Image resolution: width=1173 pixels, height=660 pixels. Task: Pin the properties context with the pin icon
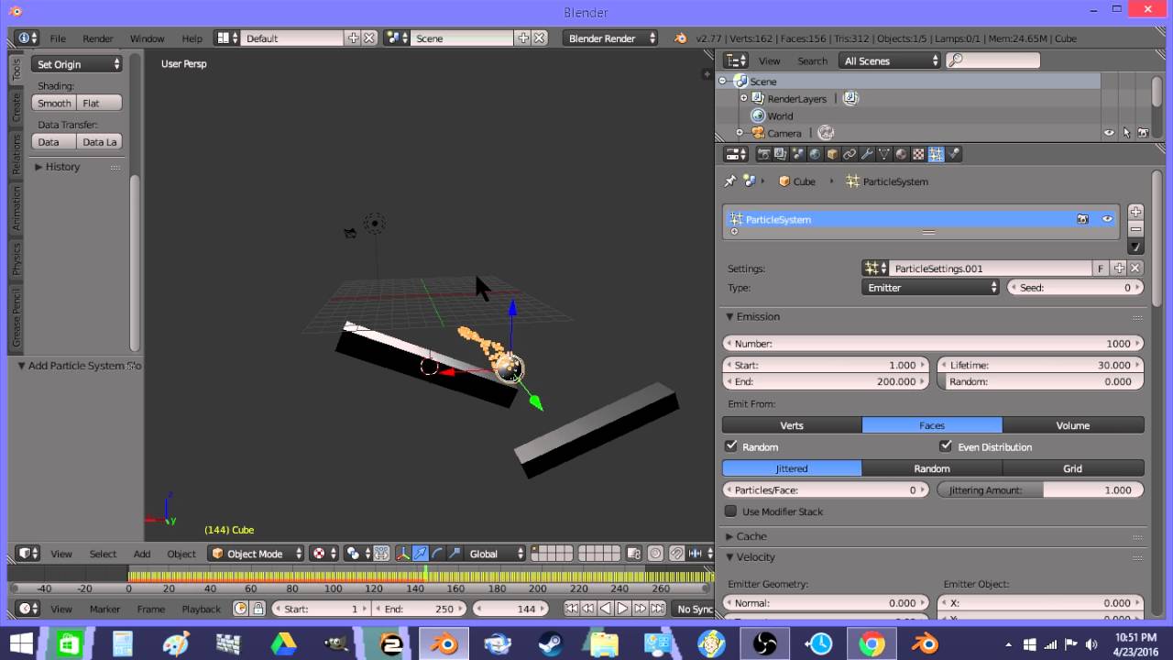730,181
